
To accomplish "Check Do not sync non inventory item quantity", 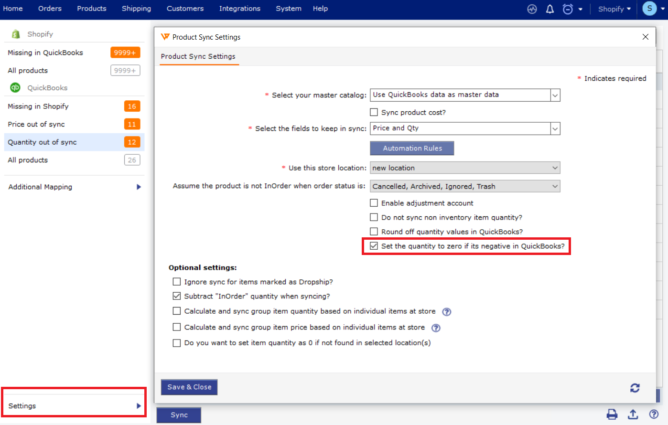I will (374, 217).
